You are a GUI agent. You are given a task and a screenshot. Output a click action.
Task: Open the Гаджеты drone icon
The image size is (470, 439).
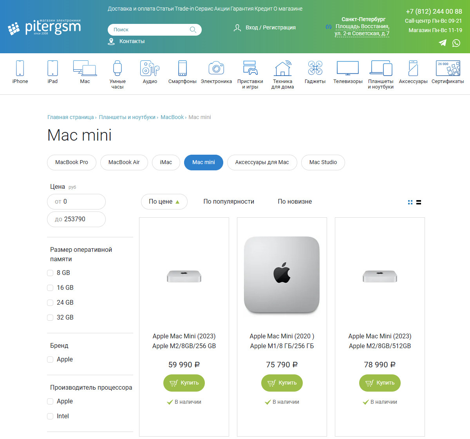pos(315,68)
